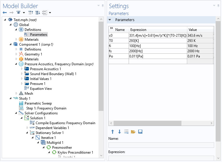Click the blue back arrow in Model Builder
The width and height of the screenshot is (222, 162).
(x=5, y=13)
